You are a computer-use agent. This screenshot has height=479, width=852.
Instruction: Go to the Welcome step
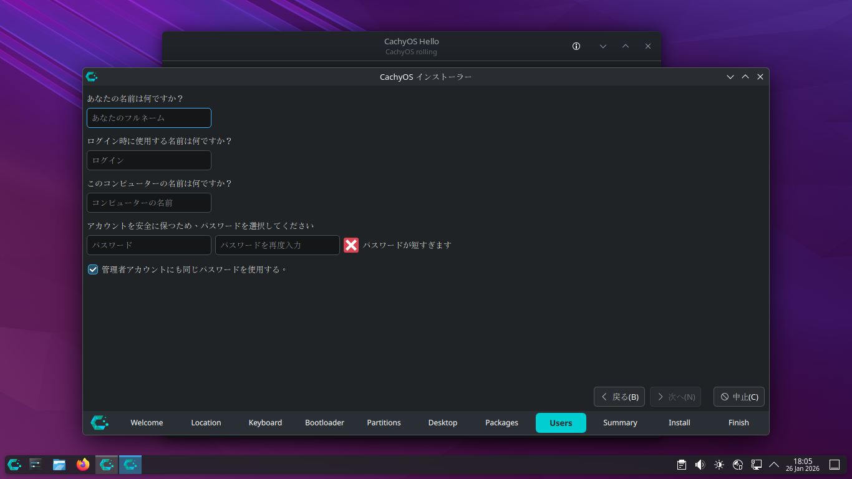(x=147, y=423)
